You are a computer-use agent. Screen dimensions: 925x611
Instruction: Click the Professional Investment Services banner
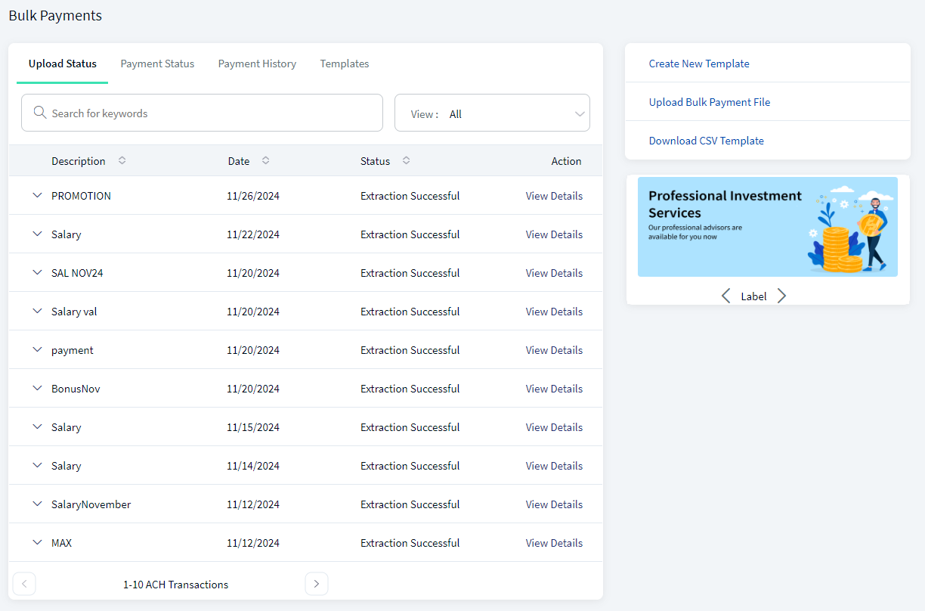[x=768, y=227]
